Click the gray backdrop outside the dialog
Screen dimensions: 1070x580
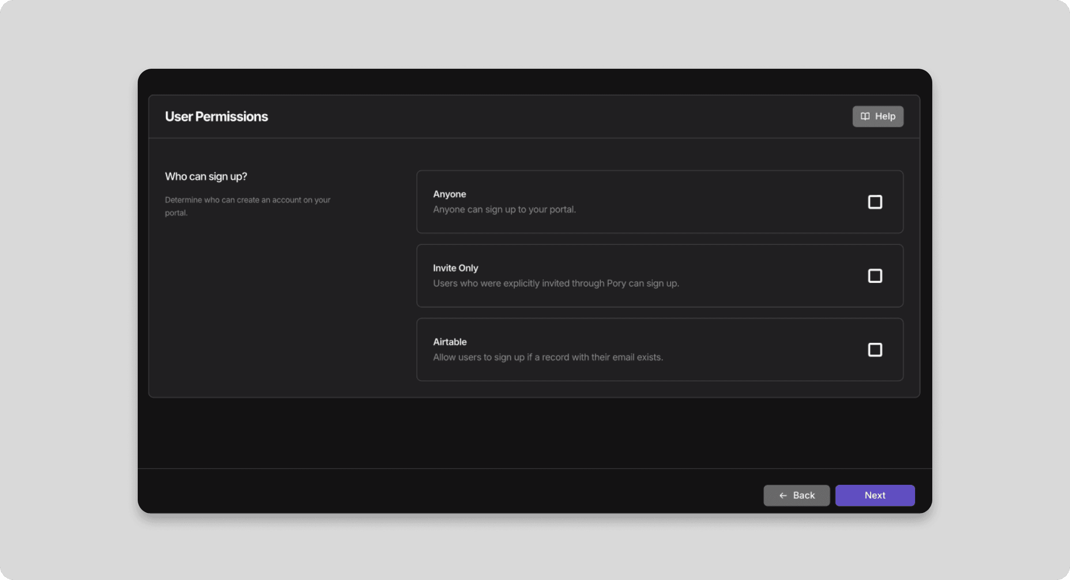click(x=66, y=286)
